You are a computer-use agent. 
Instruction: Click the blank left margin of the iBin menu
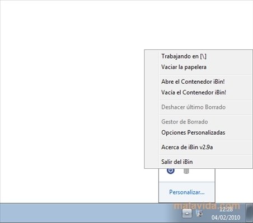pyautogui.click(x=152, y=109)
